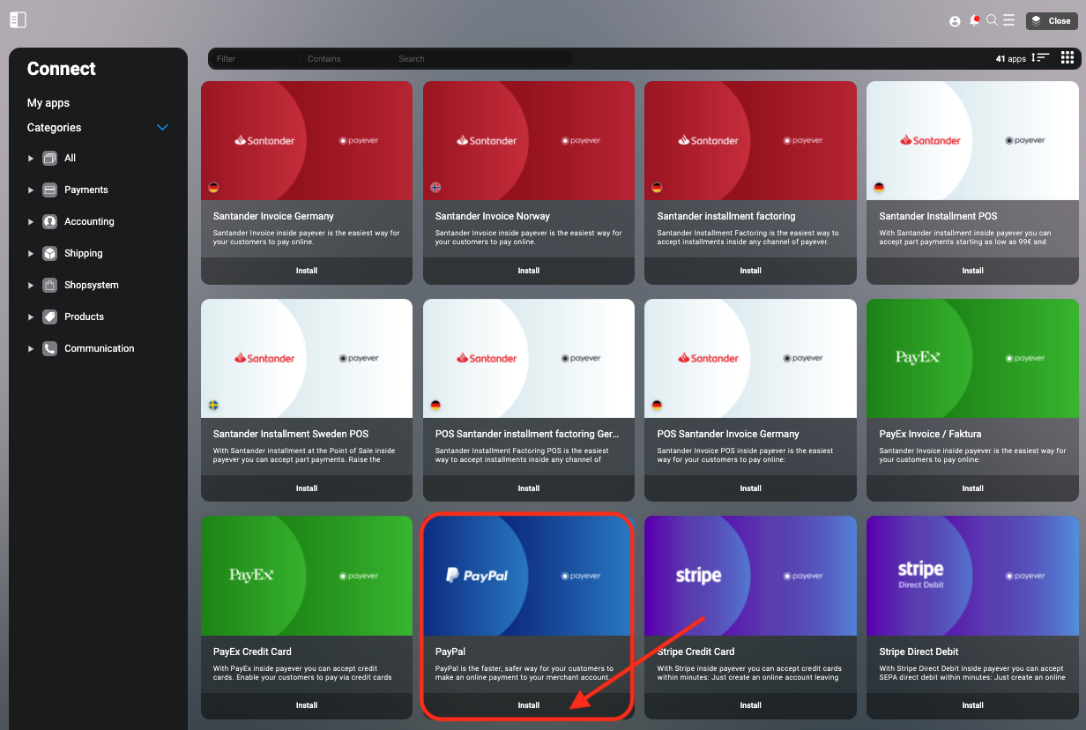Click the Shopsystem bag icon
Viewport: 1086px width, 730px height.
(x=49, y=285)
